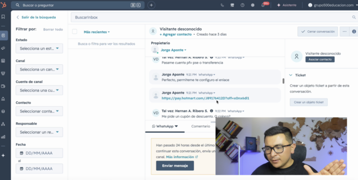Click the Buscar o preguntar search field
358x180 pixels.
pos(78,5)
